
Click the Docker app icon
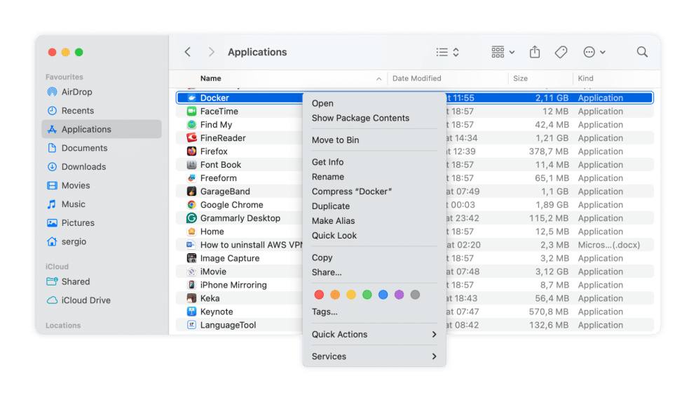(191, 98)
